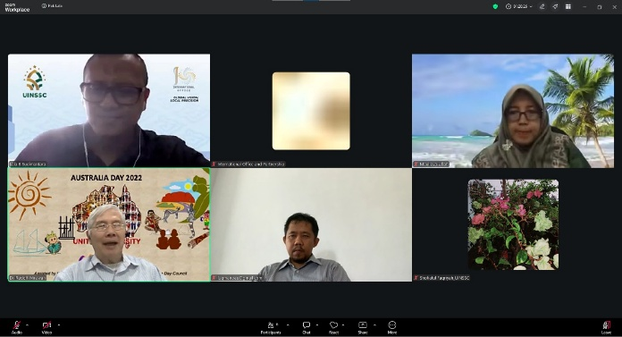622x337 pixels.
Task: Click the name label on the white wall tile
Action: tap(237, 278)
